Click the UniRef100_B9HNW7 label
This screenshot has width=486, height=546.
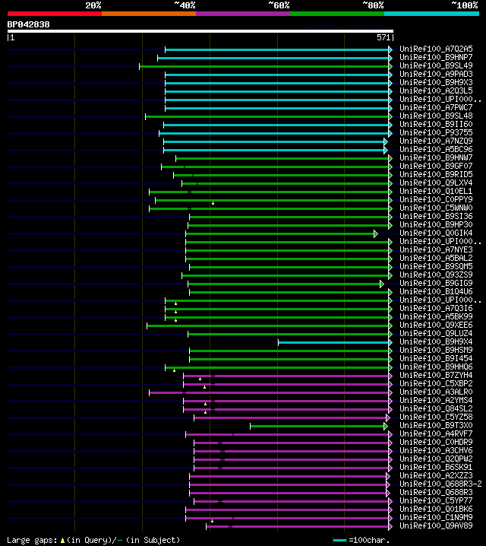[436, 157]
